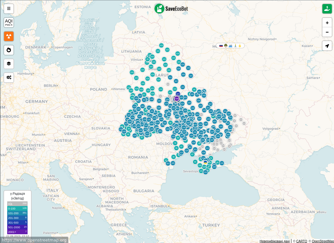Viewport: 334px width, 243px height.
Task: Open the map layers stack panel
Action: coord(9,64)
